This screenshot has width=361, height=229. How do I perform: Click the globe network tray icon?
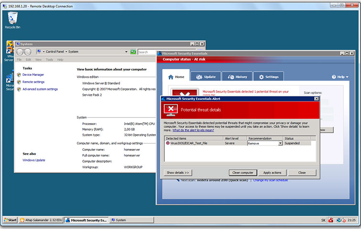(x=339, y=220)
